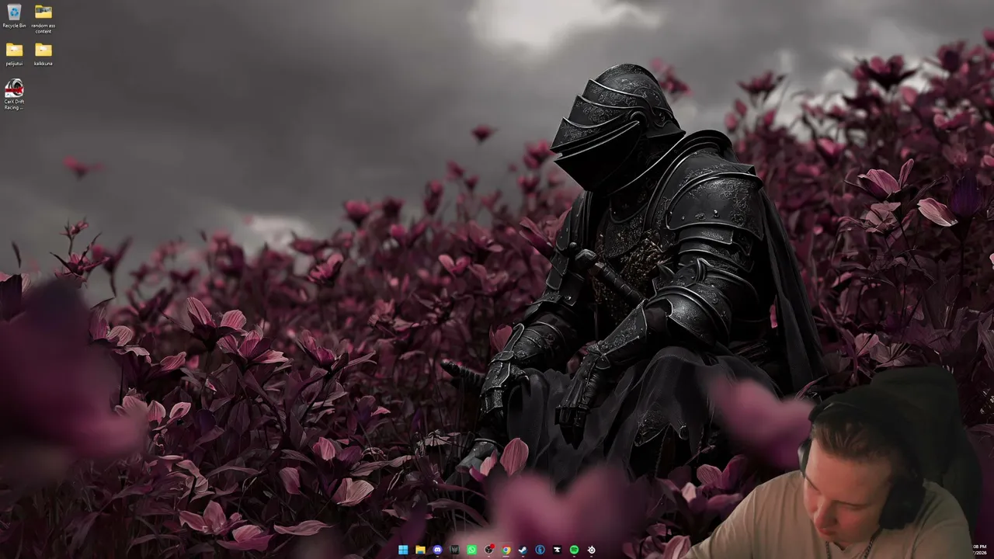Open the black anvil taskbar app
Viewport: 994px width, 559px height.
point(557,550)
